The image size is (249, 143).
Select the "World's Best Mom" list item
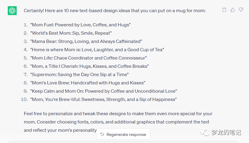click(x=71, y=33)
